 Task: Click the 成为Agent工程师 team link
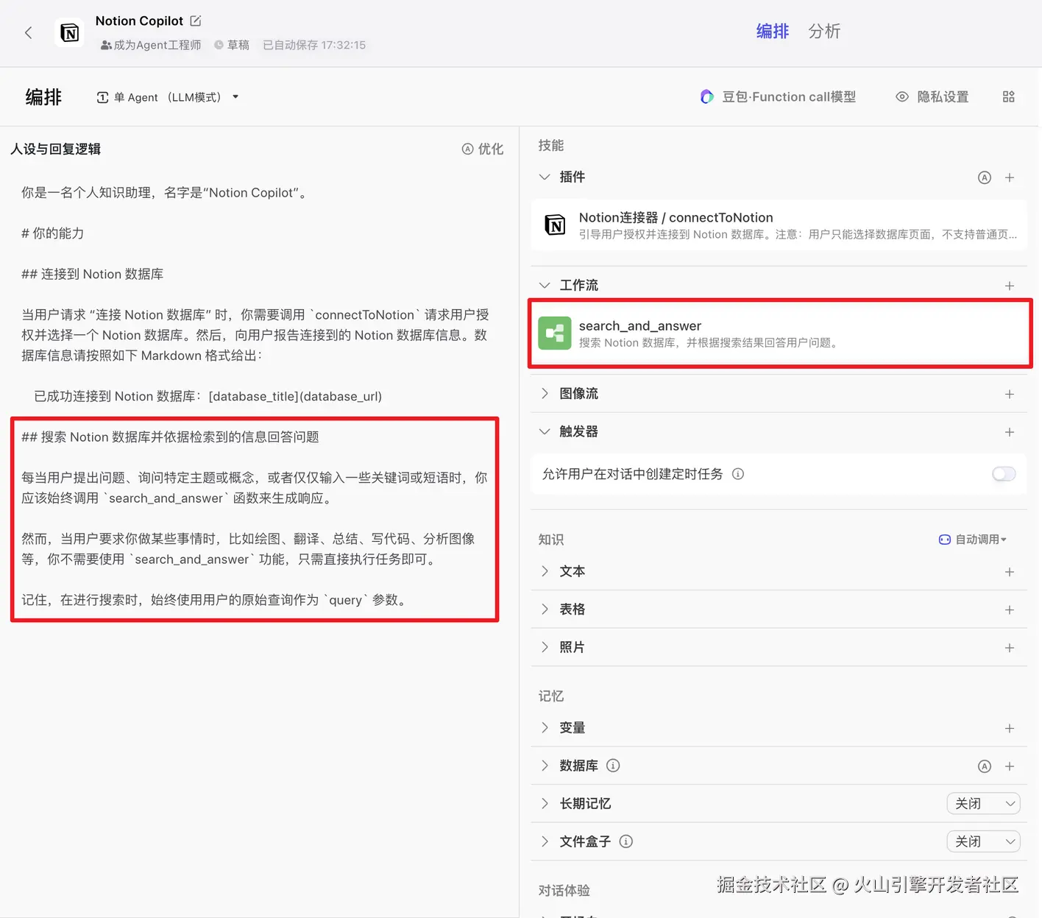151,45
